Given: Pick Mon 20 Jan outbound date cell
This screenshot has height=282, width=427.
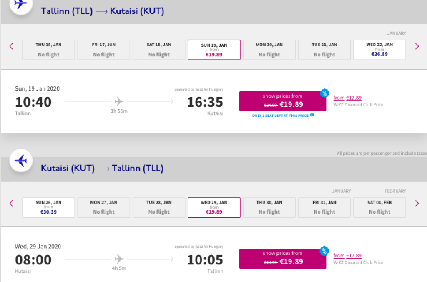Looking at the screenshot, I should [269, 50].
